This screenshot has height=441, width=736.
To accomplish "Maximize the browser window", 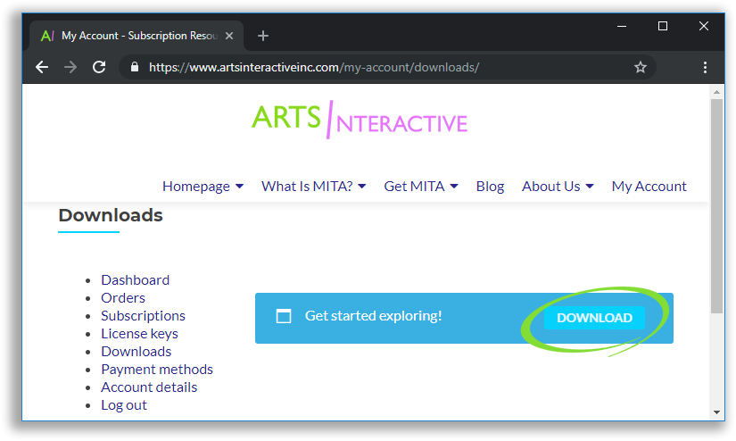I will pos(662,26).
